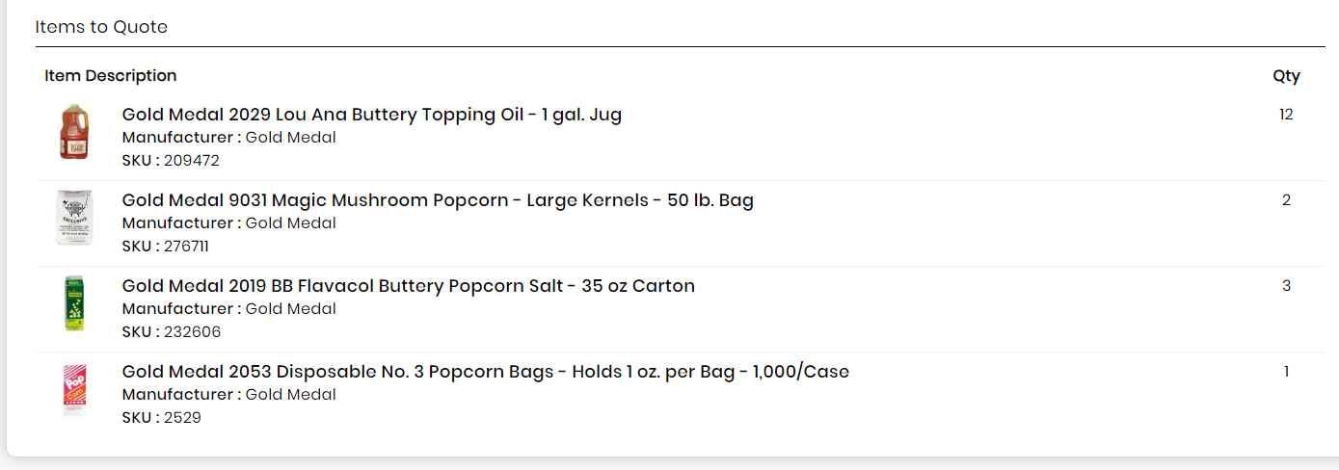Select SKU 276711 text
Image resolution: width=1339 pixels, height=470 pixels.
(x=166, y=247)
